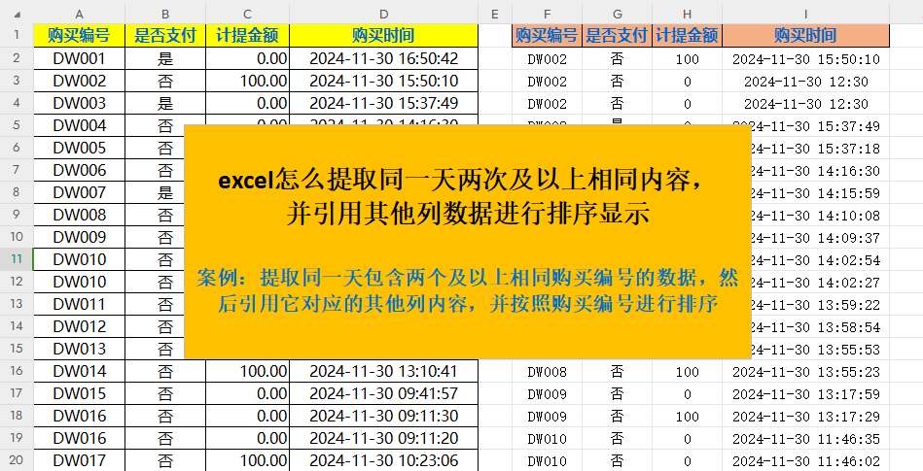Click time cell 2024-11-30 13:55:23

click(806, 372)
